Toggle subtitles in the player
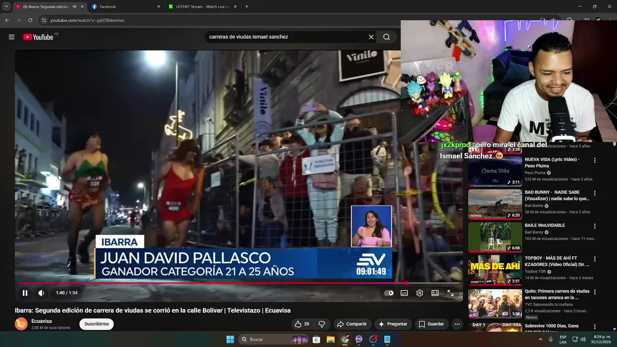The width and height of the screenshot is (617, 347). tap(404, 293)
